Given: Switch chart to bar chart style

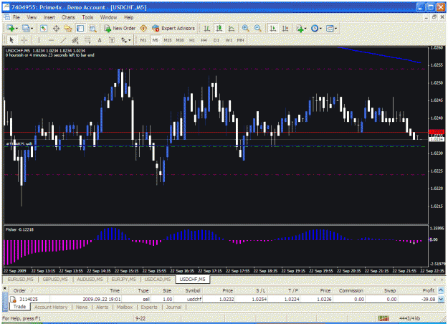Looking at the screenshot, I should [x=207, y=28].
